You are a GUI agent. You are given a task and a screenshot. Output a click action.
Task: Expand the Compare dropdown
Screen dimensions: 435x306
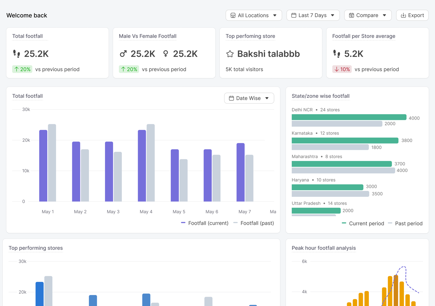click(368, 15)
